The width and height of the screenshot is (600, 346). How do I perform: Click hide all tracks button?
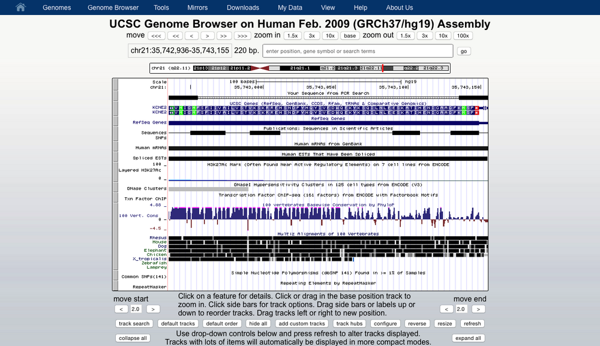click(257, 324)
